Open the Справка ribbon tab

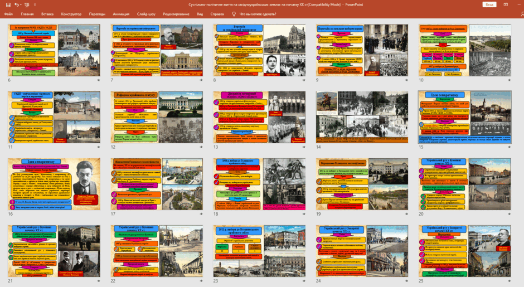217,14
